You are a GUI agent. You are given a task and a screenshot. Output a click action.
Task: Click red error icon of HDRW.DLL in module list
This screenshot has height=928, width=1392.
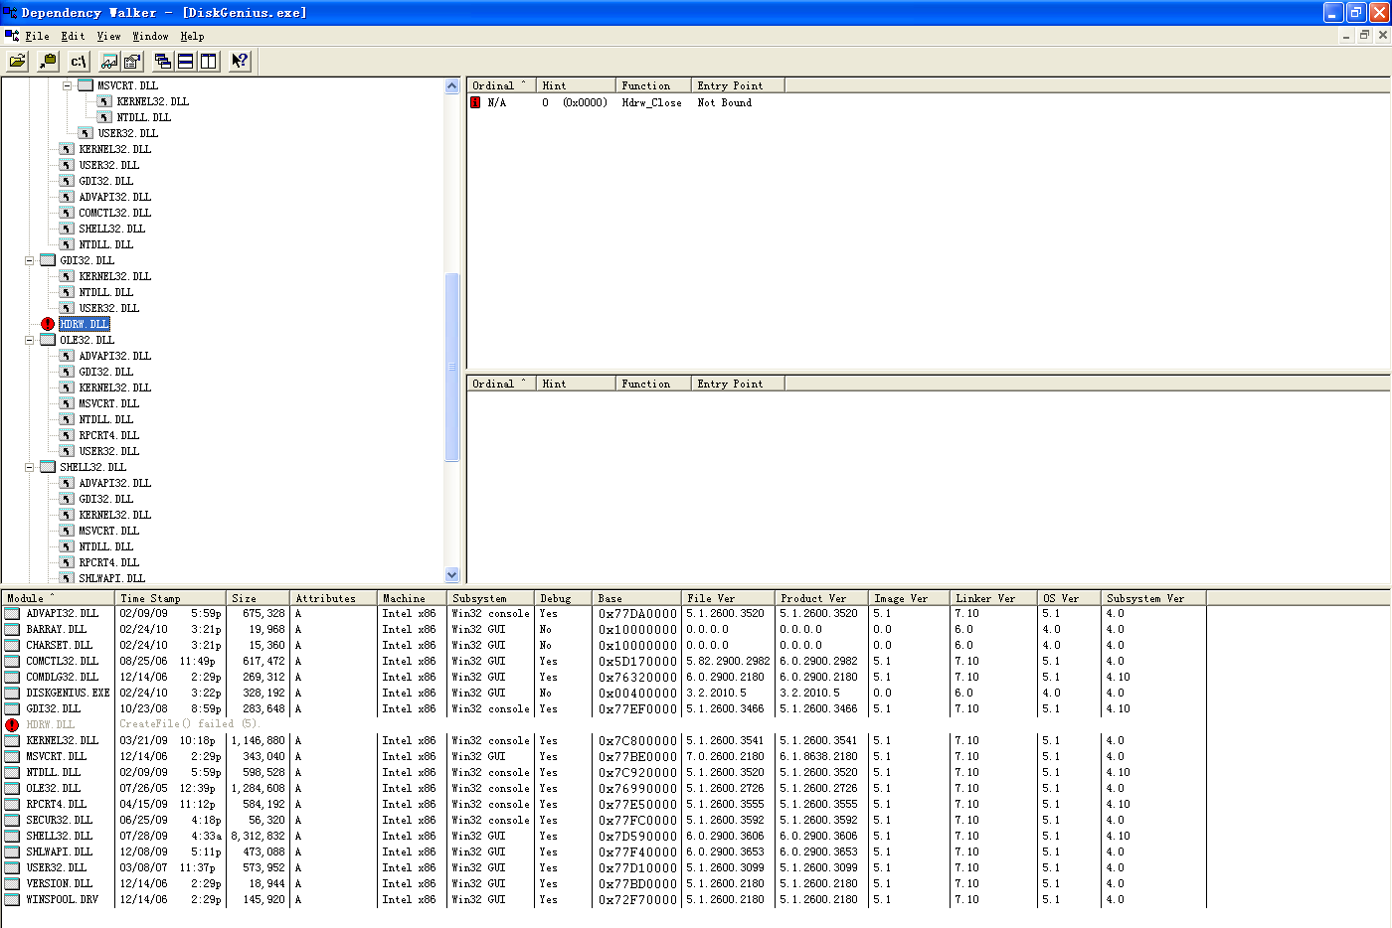tap(12, 724)
